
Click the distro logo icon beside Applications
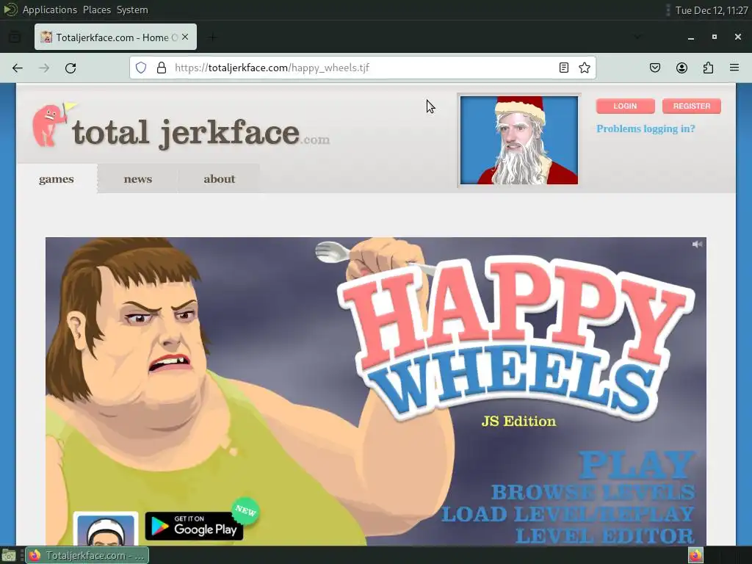coord(10,10)
